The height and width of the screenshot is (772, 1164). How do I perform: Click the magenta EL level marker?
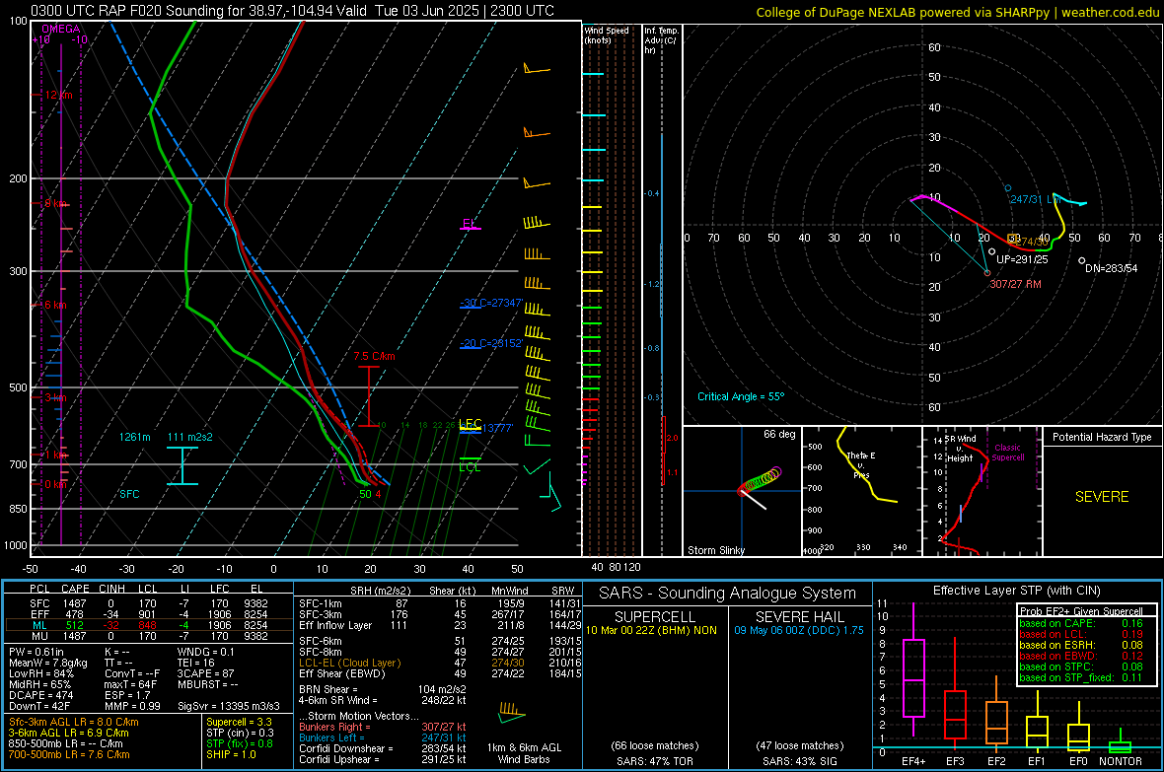coord(470,224)
